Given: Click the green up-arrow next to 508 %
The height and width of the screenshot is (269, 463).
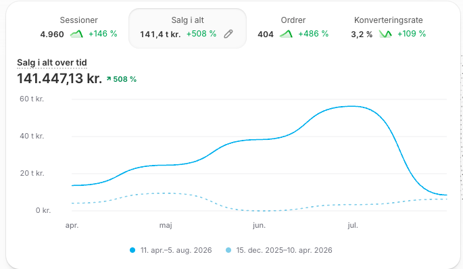Looking at the screenshot, I should pyautogui.click(x=109, y=79).
